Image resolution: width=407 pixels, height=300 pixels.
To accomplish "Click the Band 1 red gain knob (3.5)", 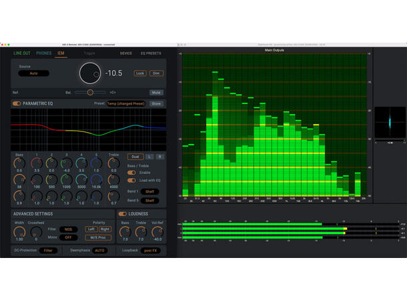I will 37,163.
